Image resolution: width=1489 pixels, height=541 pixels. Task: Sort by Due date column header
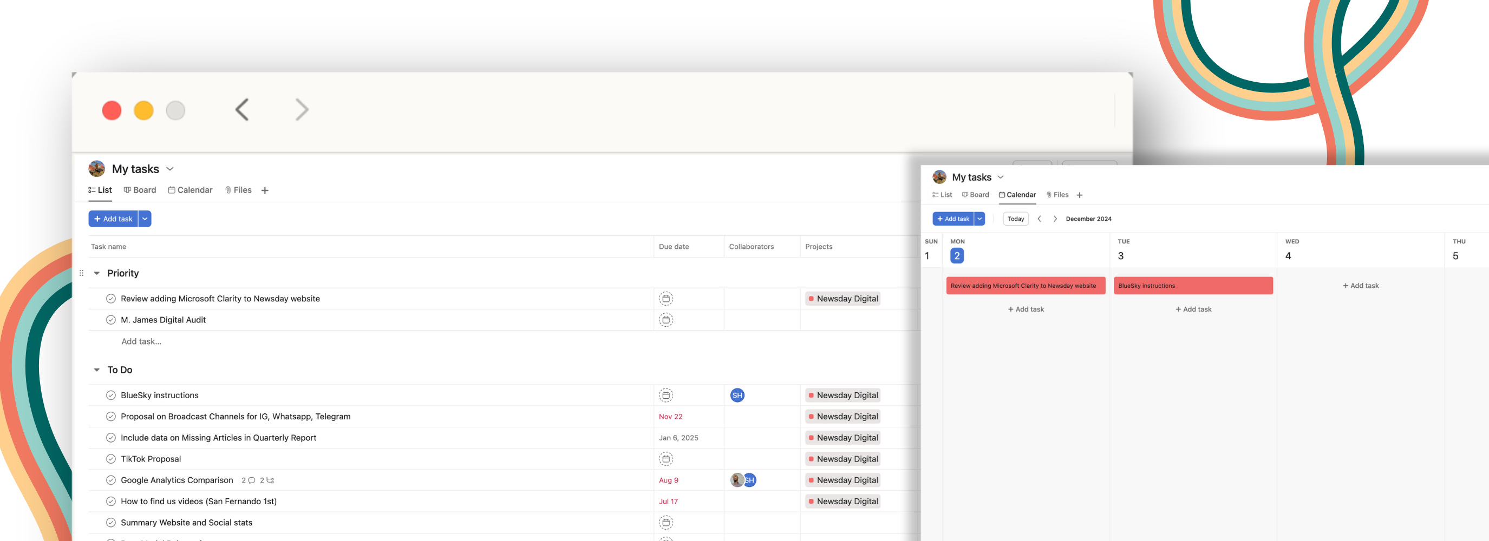point(674,247)
